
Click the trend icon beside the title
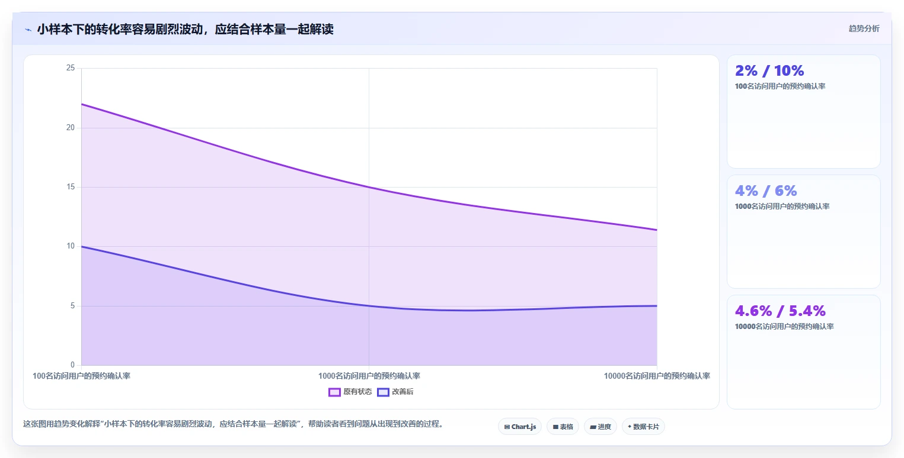coord(28,29)
